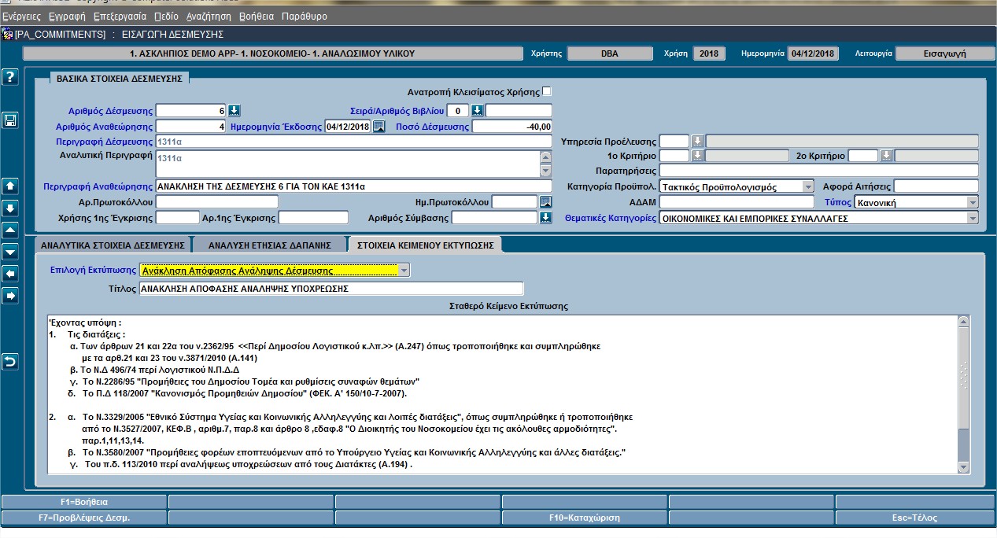Open lookup list for Σειρά/Αριθμός Βιβλίου
This screenshot has height=538, width=997.
coord(477,110)
